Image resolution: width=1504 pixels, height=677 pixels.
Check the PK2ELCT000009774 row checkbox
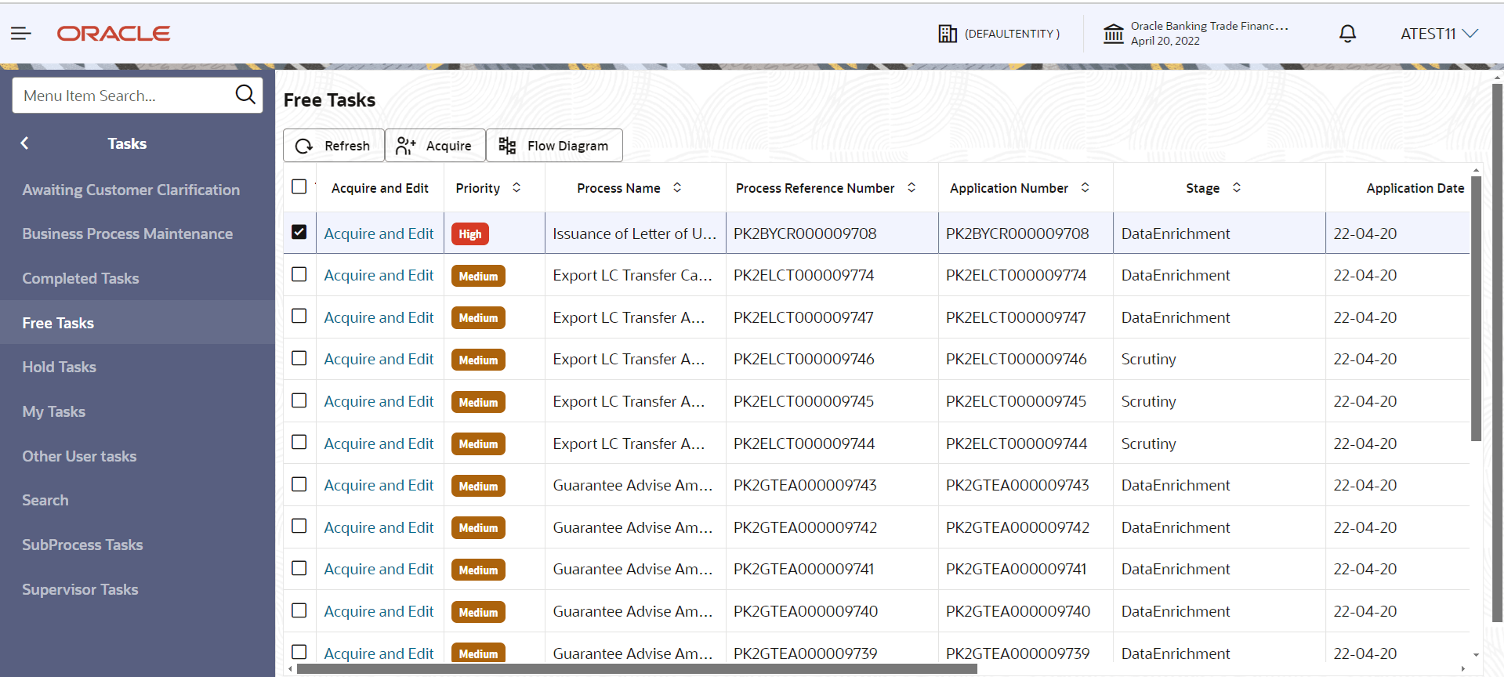pyautogui.click(x=299, y=274)
